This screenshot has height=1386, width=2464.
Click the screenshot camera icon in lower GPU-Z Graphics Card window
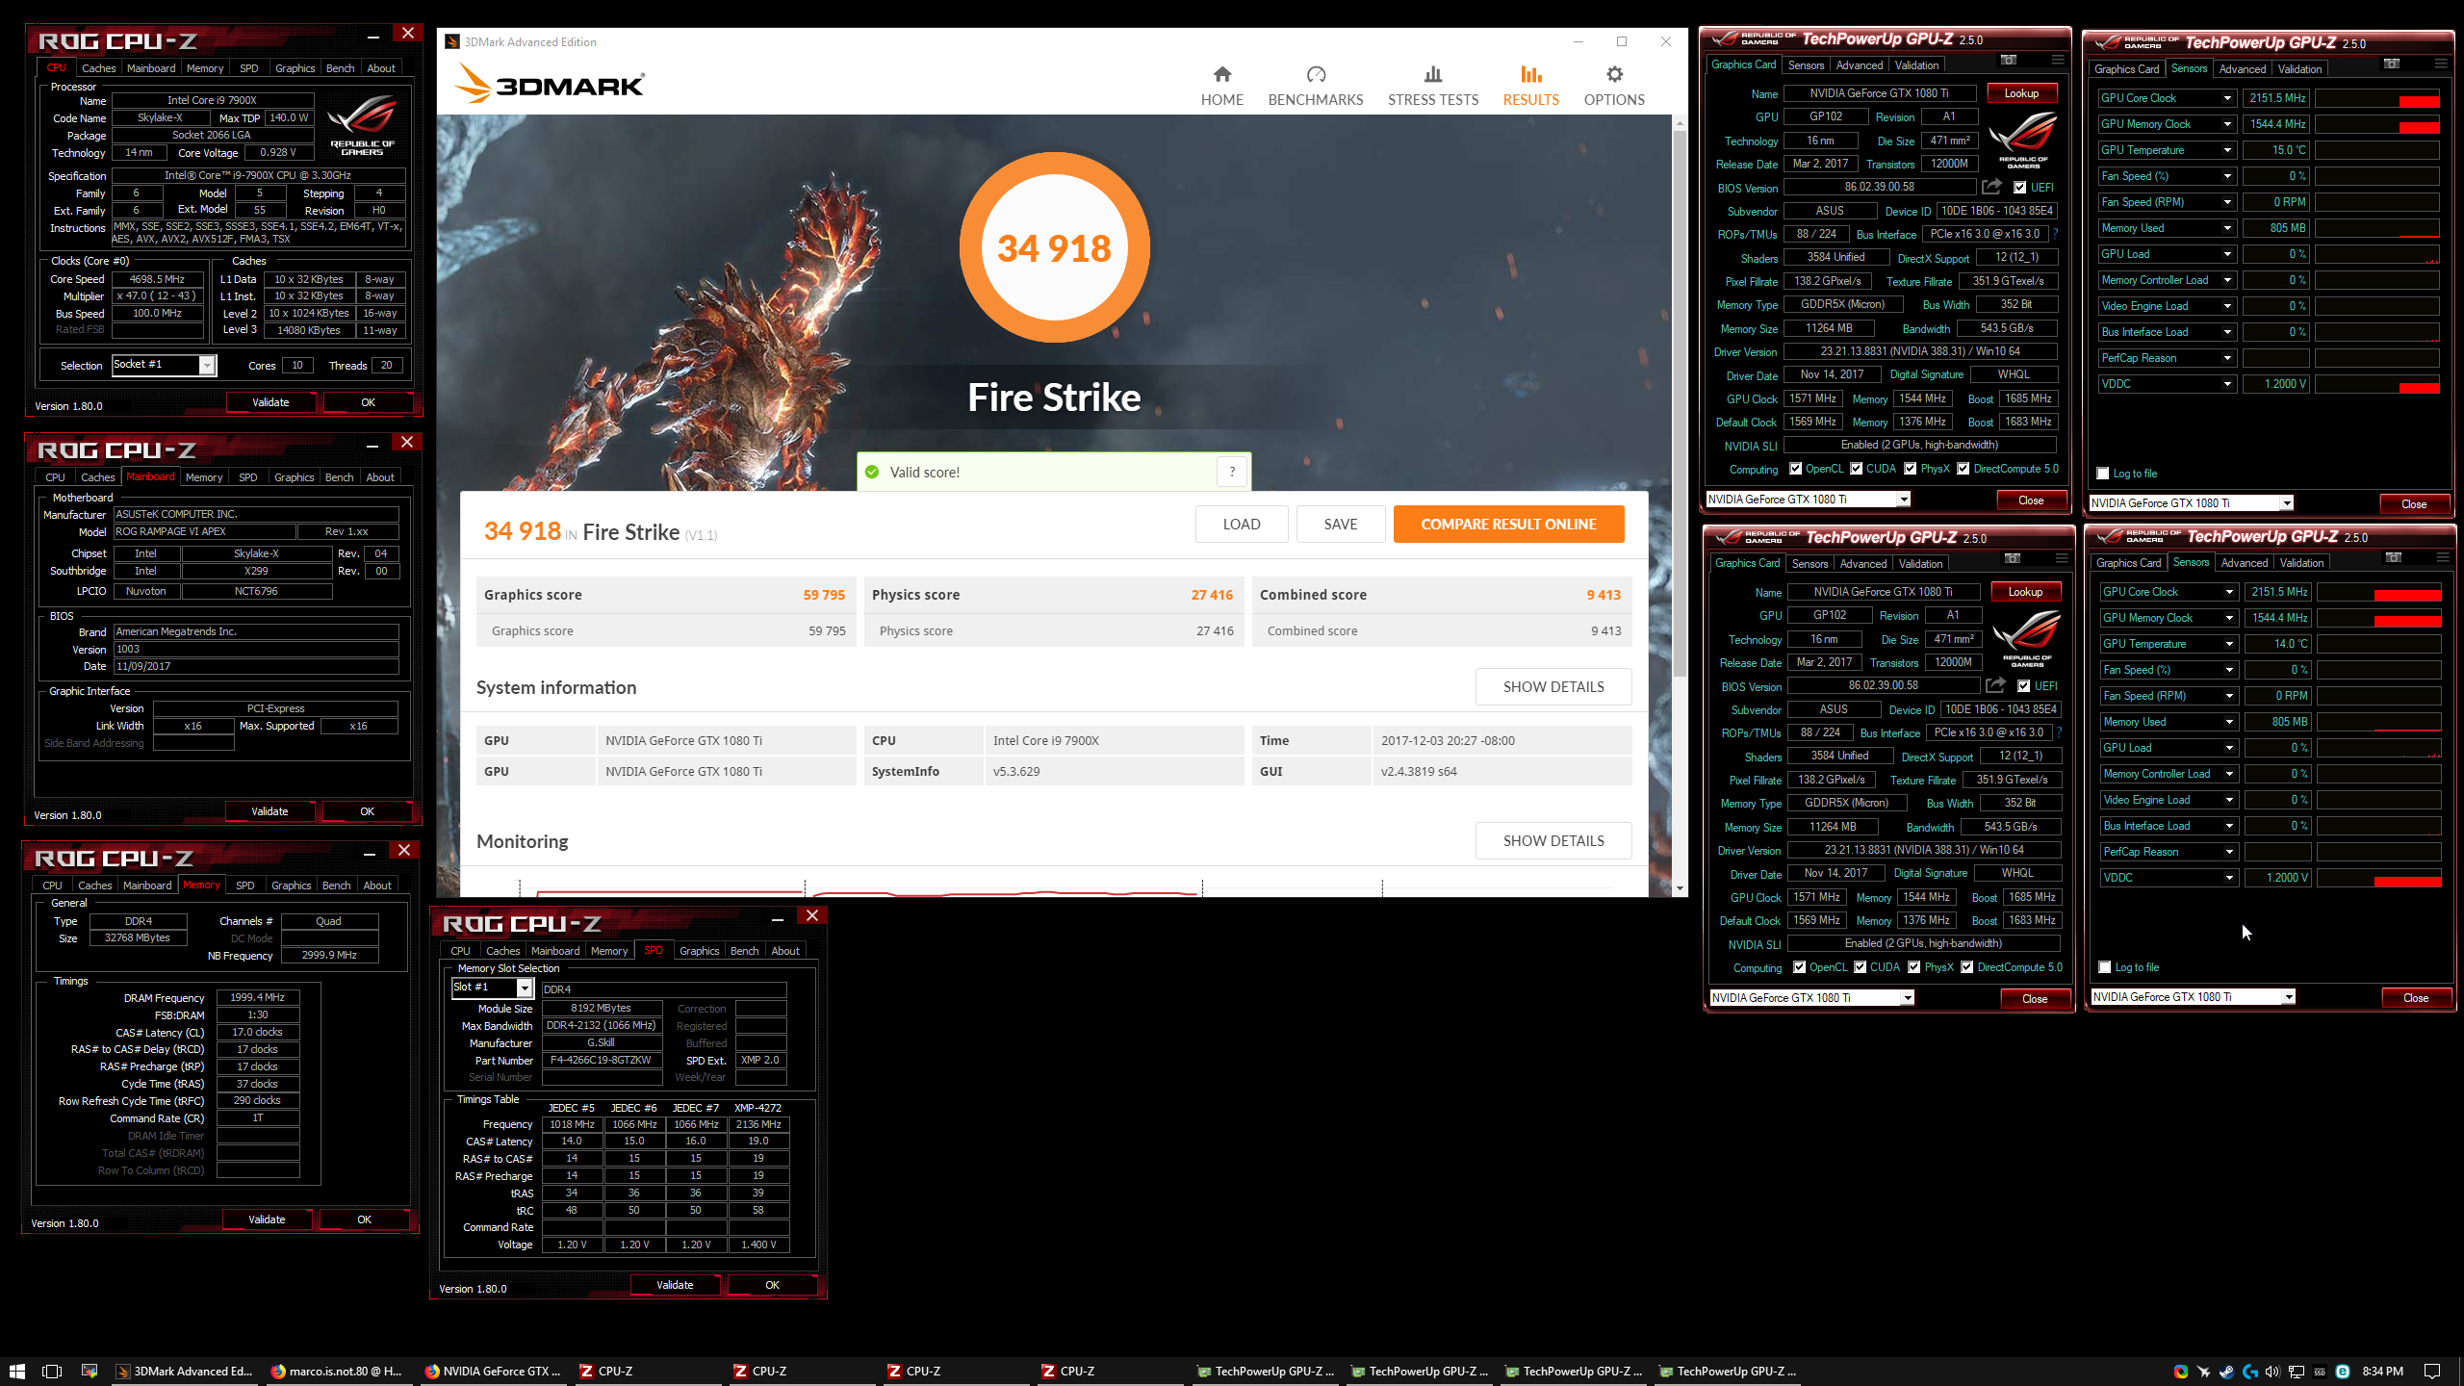point(2013,559)
